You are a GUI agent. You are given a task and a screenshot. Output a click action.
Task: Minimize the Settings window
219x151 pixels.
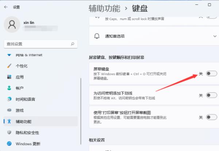click(197, 5)
